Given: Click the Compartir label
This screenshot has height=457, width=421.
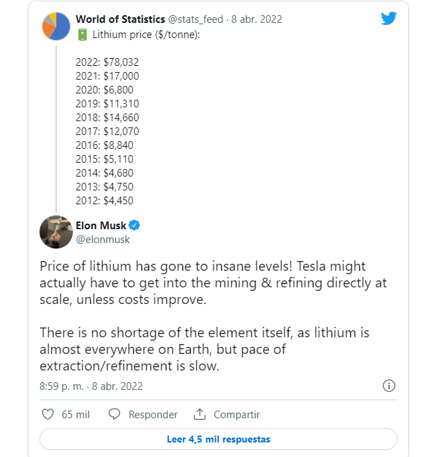Looking at the screenshot, I should [x=237, y=415].
